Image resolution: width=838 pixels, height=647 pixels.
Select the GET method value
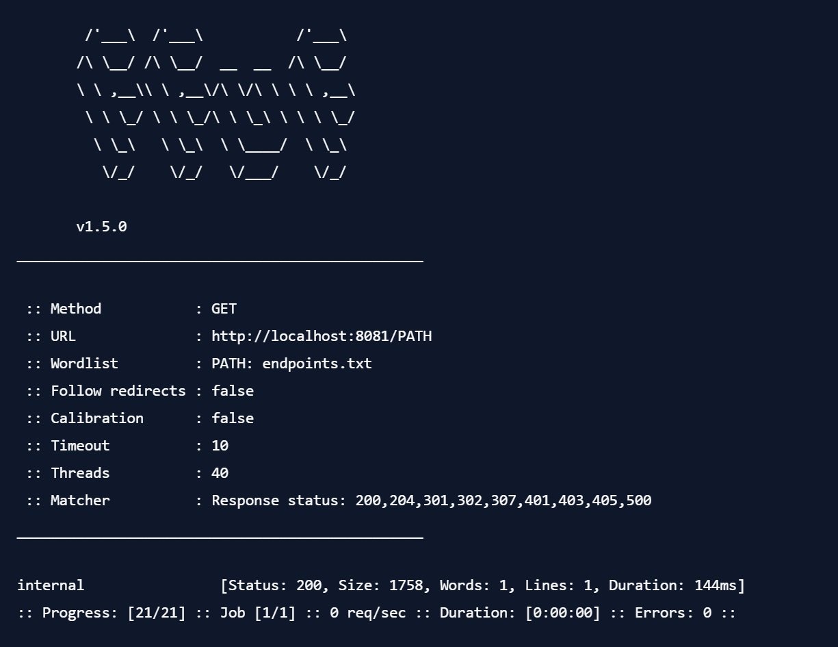(224, 309)
